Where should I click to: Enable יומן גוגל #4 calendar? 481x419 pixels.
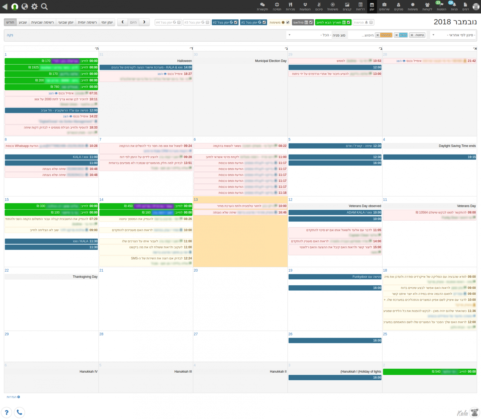179,22
